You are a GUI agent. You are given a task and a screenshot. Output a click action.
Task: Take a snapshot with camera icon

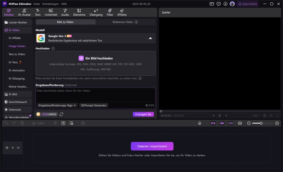tap(265, 115)
